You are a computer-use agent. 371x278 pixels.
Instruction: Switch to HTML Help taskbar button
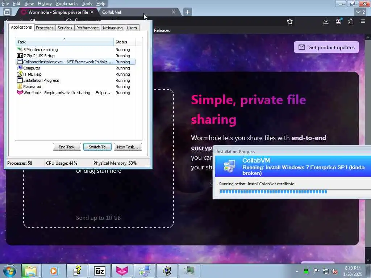click(77, 271)
